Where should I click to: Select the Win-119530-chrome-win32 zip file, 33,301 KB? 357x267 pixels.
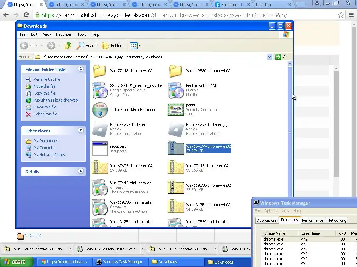coord(176,187)
